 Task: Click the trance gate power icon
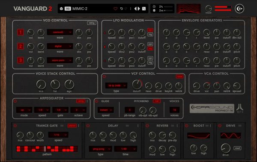tap(15, 126)
